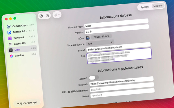
Task: Click version number 4.12.1 in sidebar
Action: [32, 37]
